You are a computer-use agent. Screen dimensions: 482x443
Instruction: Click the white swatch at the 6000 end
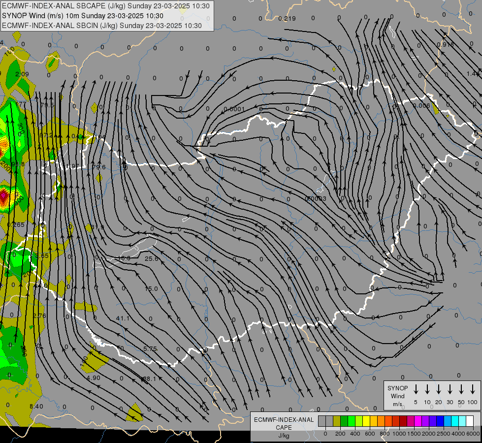click(x=470, y=421)
